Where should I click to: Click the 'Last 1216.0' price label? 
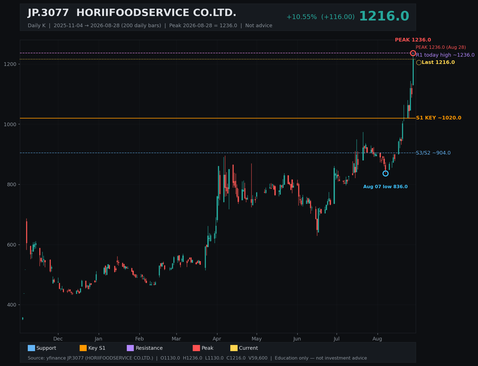[x=438, y=62]
